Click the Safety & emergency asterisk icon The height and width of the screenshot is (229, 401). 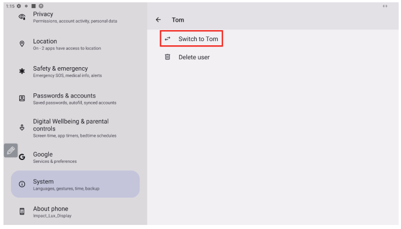[22, 71]
